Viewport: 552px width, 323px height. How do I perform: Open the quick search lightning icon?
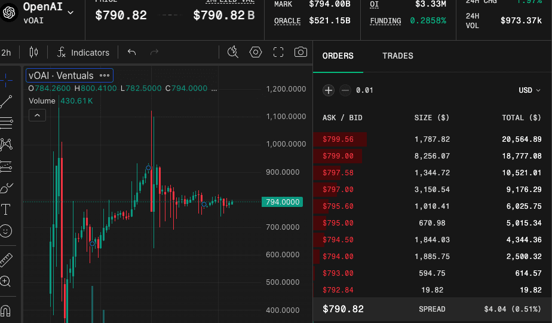coord(233,52)
